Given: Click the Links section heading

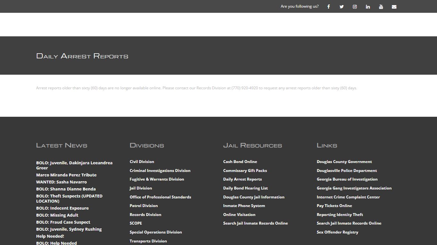Looking at the screenshot, I should 327,145.
